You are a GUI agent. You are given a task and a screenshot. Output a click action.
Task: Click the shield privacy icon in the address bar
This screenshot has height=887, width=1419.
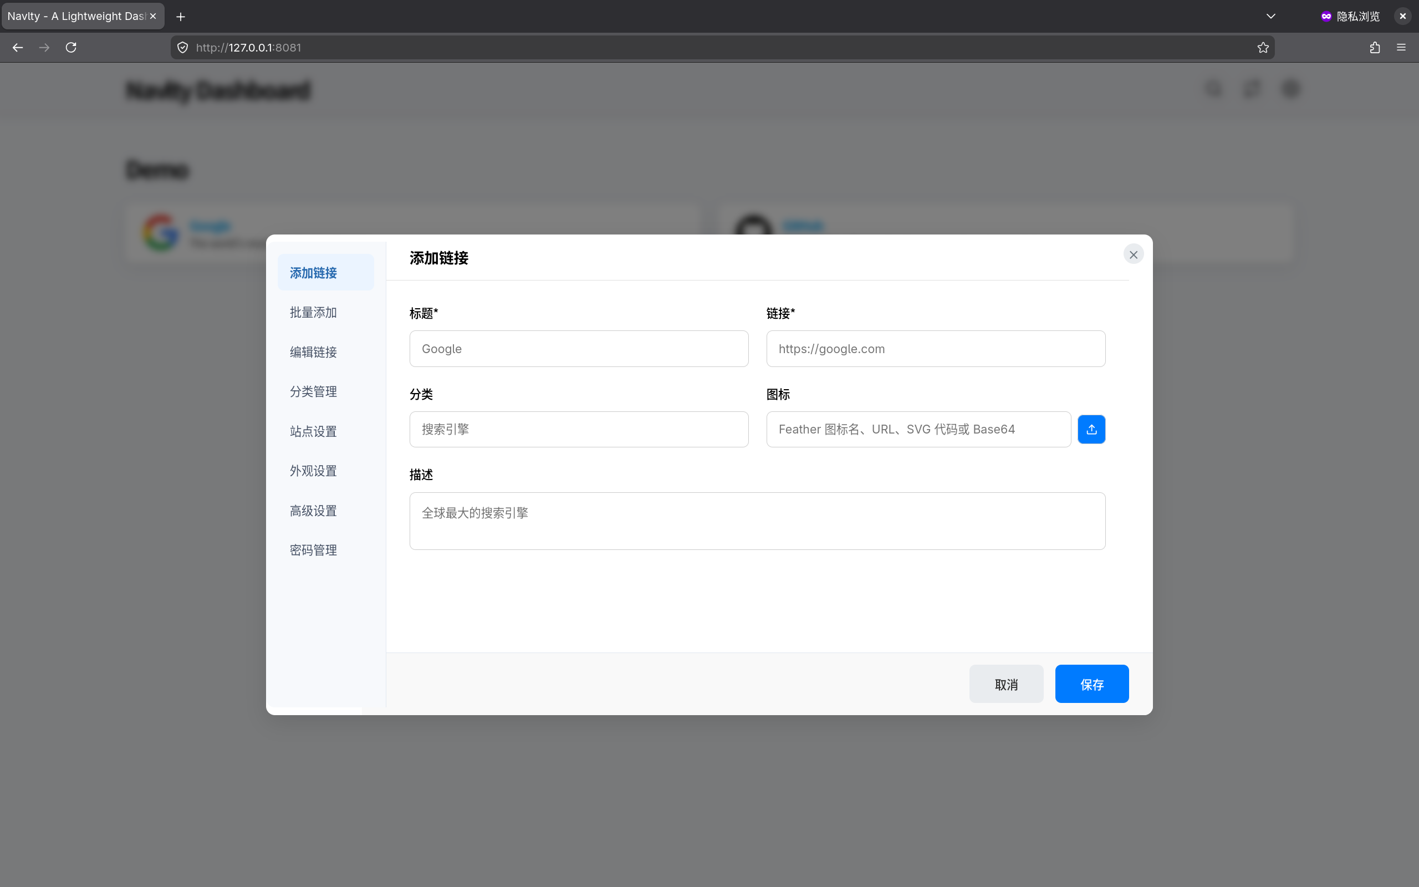click(182, 48)
